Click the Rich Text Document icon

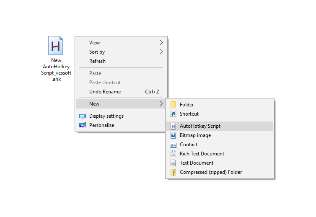[x=173, y=154]
